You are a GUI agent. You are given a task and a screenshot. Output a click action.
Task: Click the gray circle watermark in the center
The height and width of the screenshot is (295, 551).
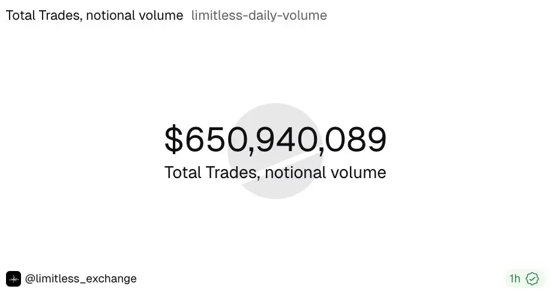275,151
